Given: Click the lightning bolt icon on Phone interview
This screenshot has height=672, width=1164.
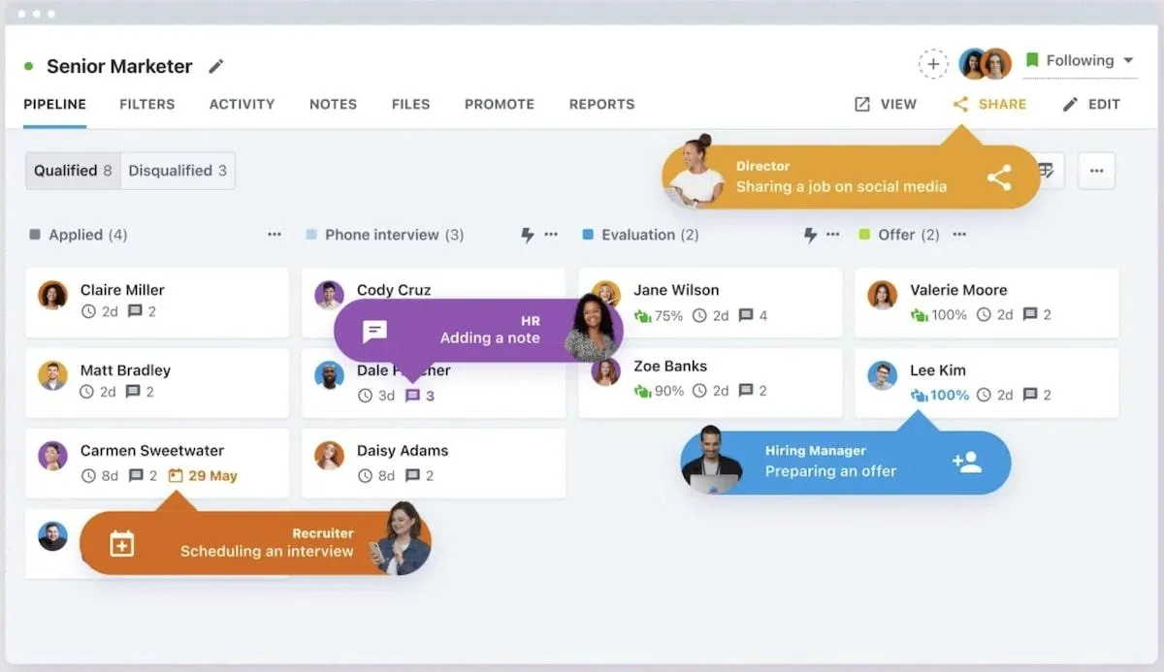Looking at the screenshot, I should pos(527,235).
